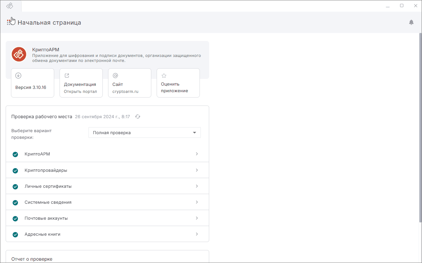This screenshot has height=263, width=422.
Task: Click green checkmark next to Адресные книги
Action: pyautogui.click(x=15, y=234)
